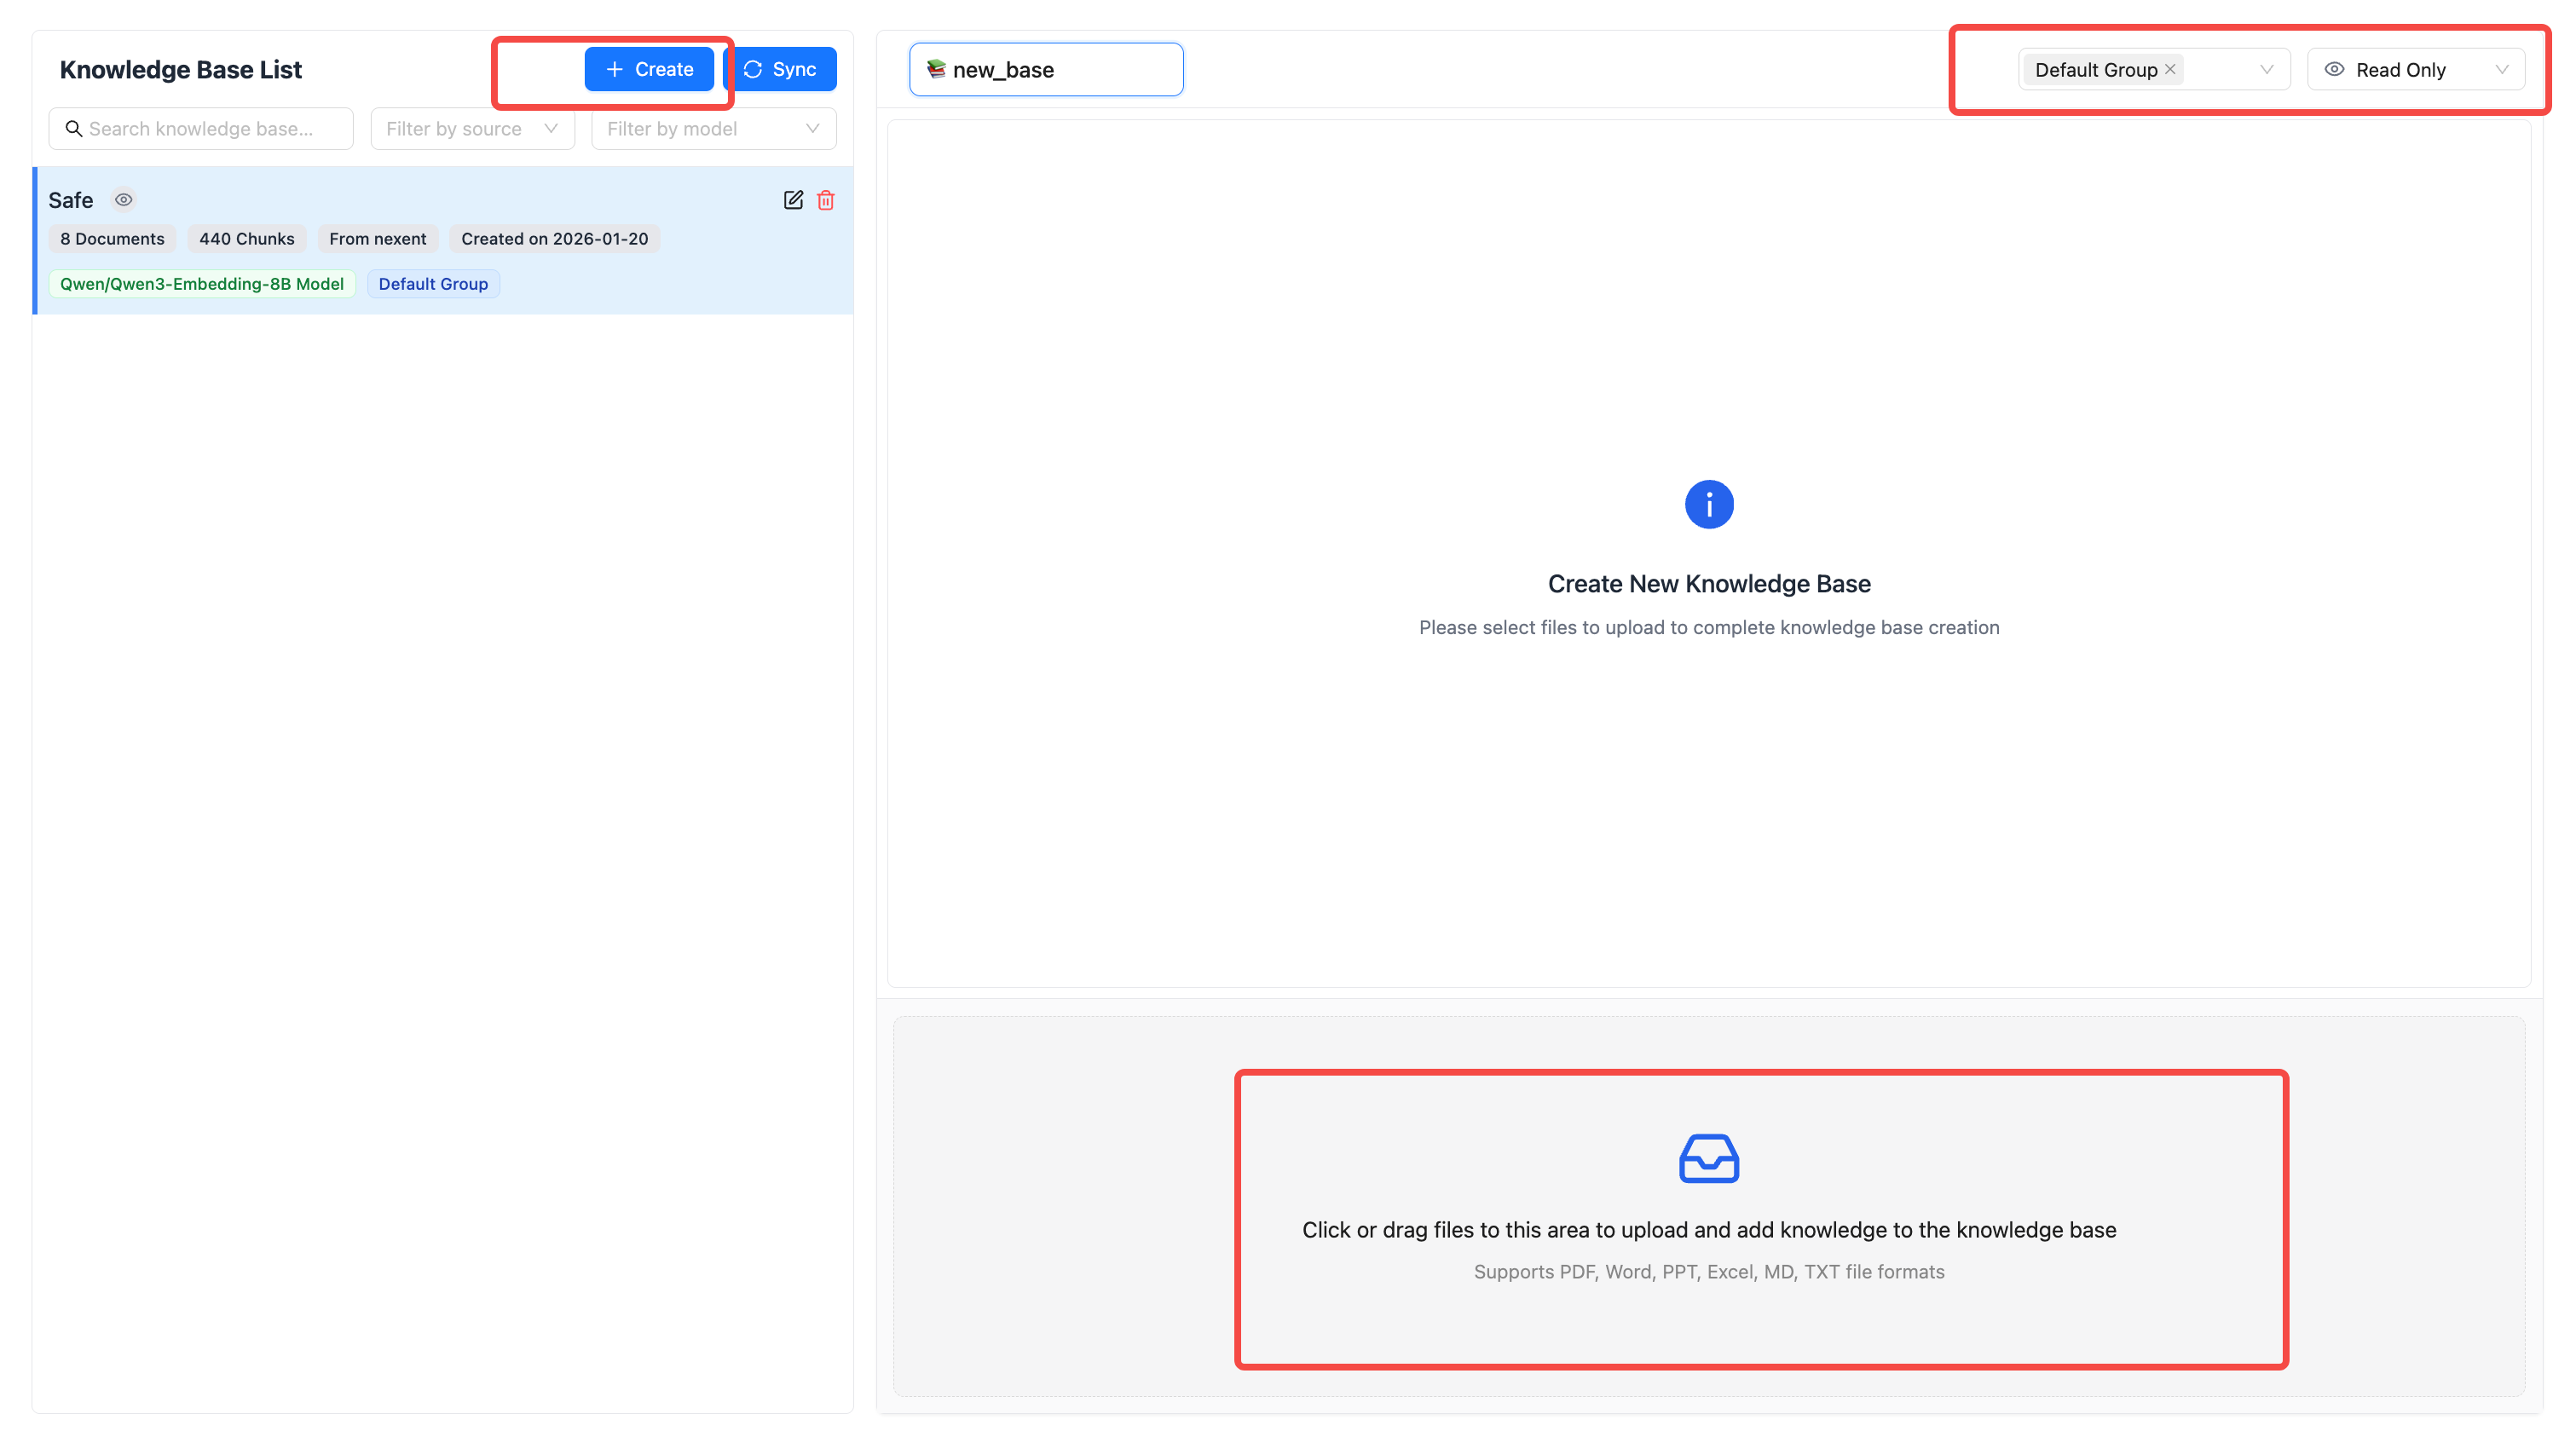
Task: Click the books emoji before new_base
Action: pyautogui.click(x=936, y=69)
